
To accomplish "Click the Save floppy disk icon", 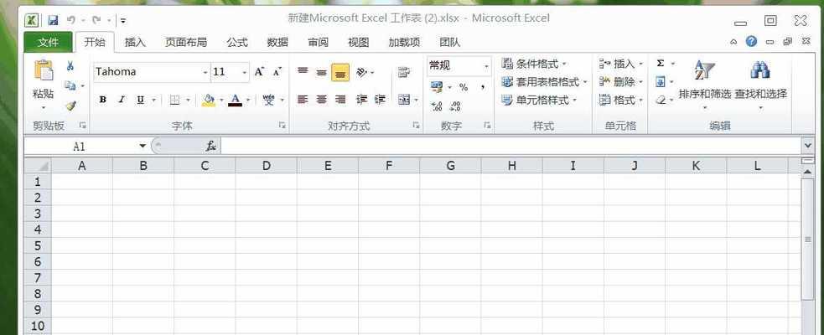I will [53, 20].
